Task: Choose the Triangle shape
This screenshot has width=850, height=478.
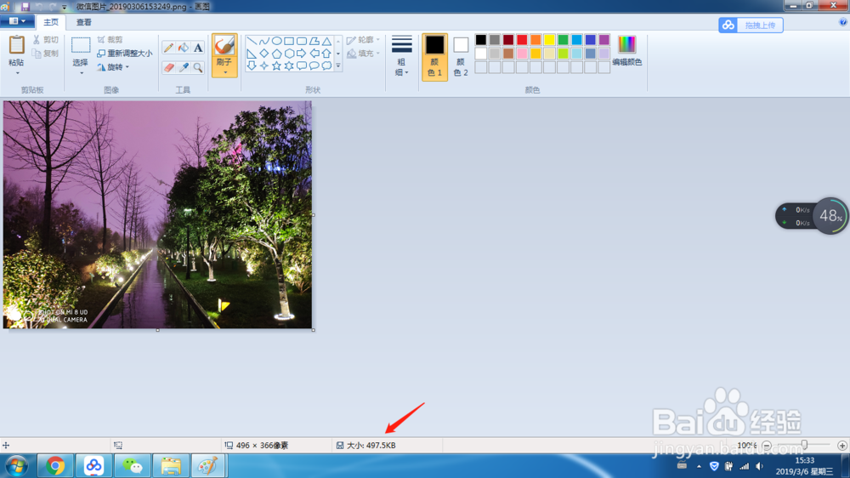Action: pos(326,41)
